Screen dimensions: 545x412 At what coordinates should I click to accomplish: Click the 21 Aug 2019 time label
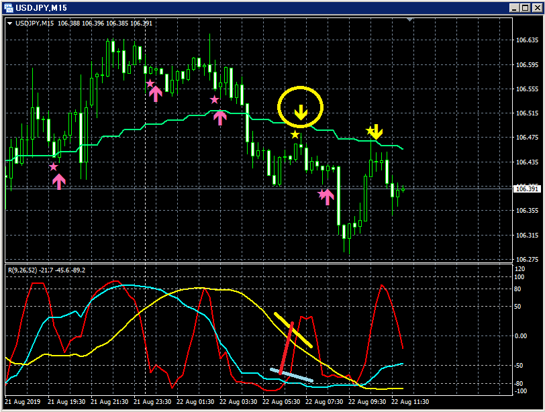(x=23, y=401)
